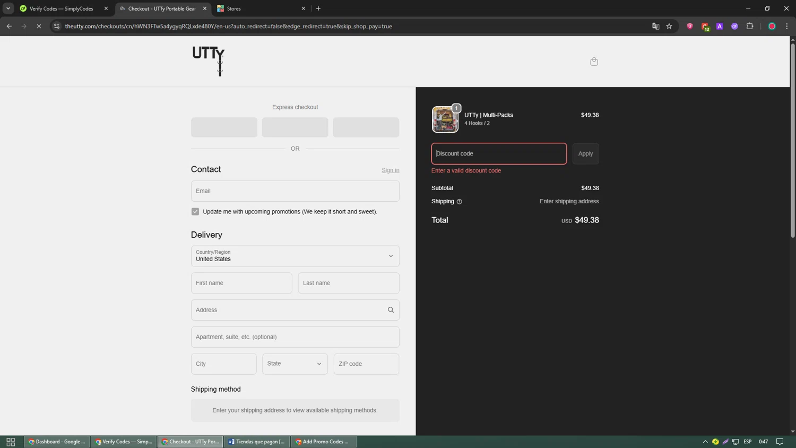Viewport: 796px width, 448px height.
Task: Click the middle express checkout button
Action: coord(295,127)
